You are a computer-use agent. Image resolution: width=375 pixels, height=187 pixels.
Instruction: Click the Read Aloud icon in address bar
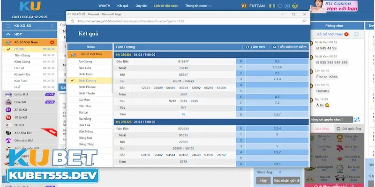(304, 21)
